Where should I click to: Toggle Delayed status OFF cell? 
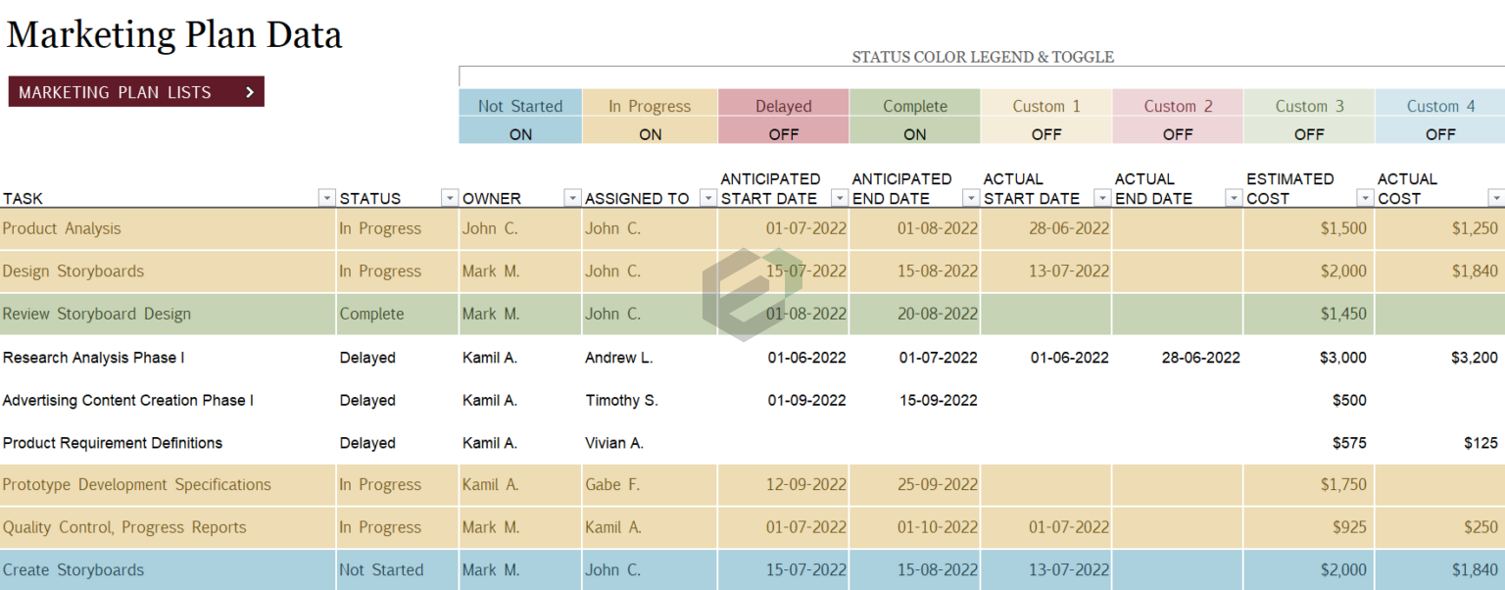tap(783, 134)
